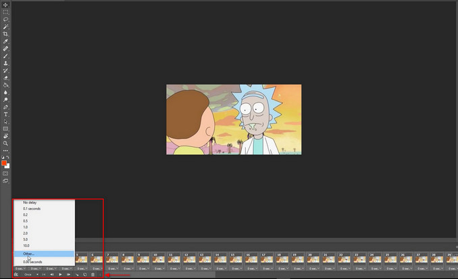Swap foreground and background colors
The width and height of the screenshot is (458, 279).
click(8, 157)
